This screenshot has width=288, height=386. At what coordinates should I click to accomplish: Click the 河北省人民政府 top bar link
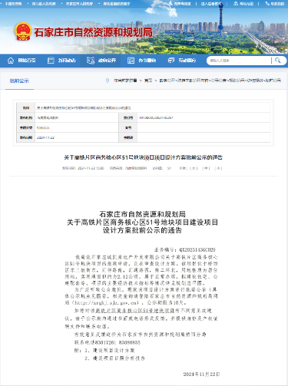coord(44,4)
